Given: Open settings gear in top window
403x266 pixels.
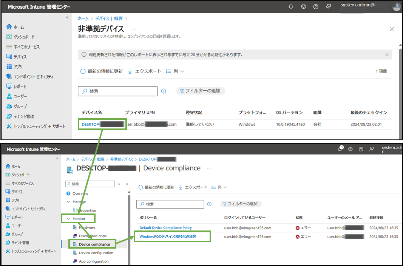Looking at the screenshot, I should coord(303,7).
